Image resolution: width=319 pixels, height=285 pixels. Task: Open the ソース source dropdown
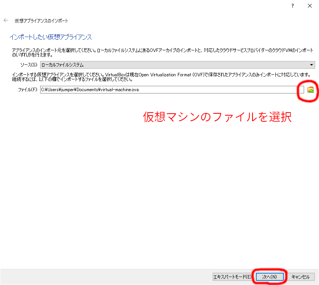pos(177,65)
